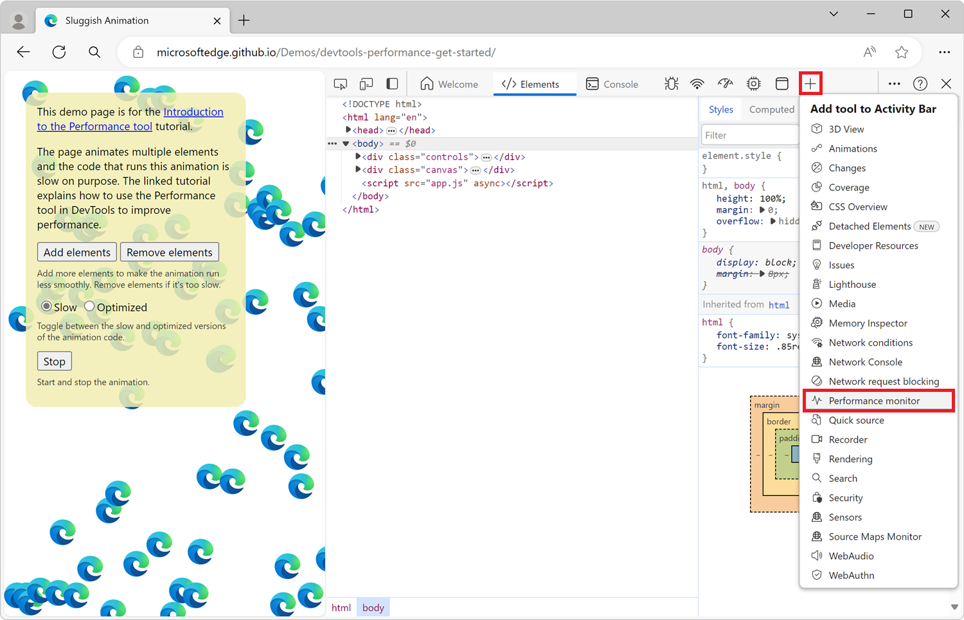Screen dimensions: 964x620
Task: Select Rendering from the tools menu
Action: coord(879,459)
